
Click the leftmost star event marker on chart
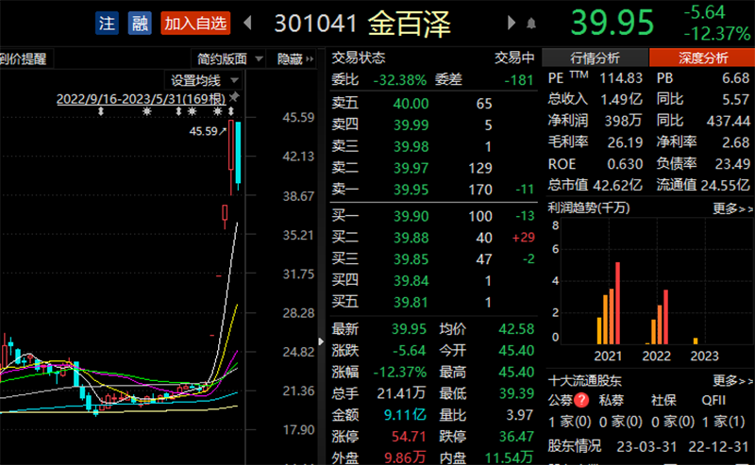147,111
